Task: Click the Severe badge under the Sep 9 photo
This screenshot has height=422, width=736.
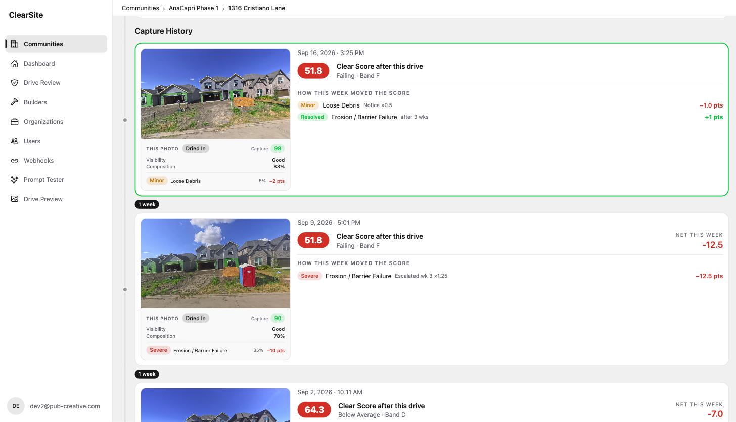Action: click(158, 350)
